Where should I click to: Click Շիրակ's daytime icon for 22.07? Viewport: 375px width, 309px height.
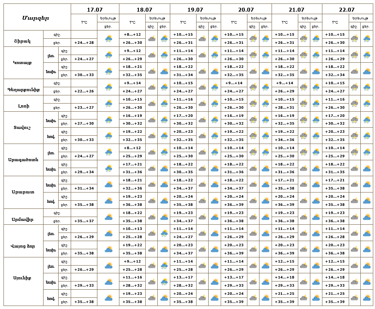[x=367, y=39]
